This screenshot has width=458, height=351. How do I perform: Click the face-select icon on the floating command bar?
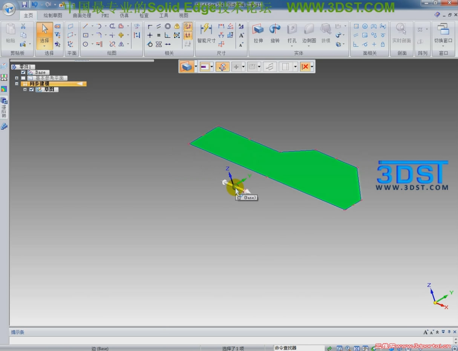coord(187,67)
